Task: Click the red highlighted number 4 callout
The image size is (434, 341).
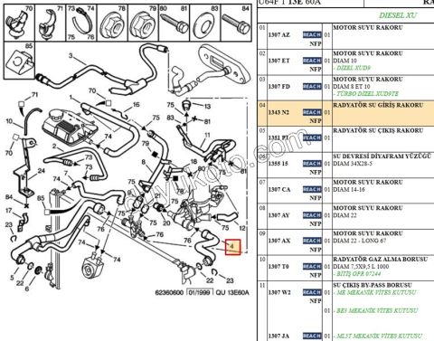Action: pyautogui.click(x=233, y=247)
